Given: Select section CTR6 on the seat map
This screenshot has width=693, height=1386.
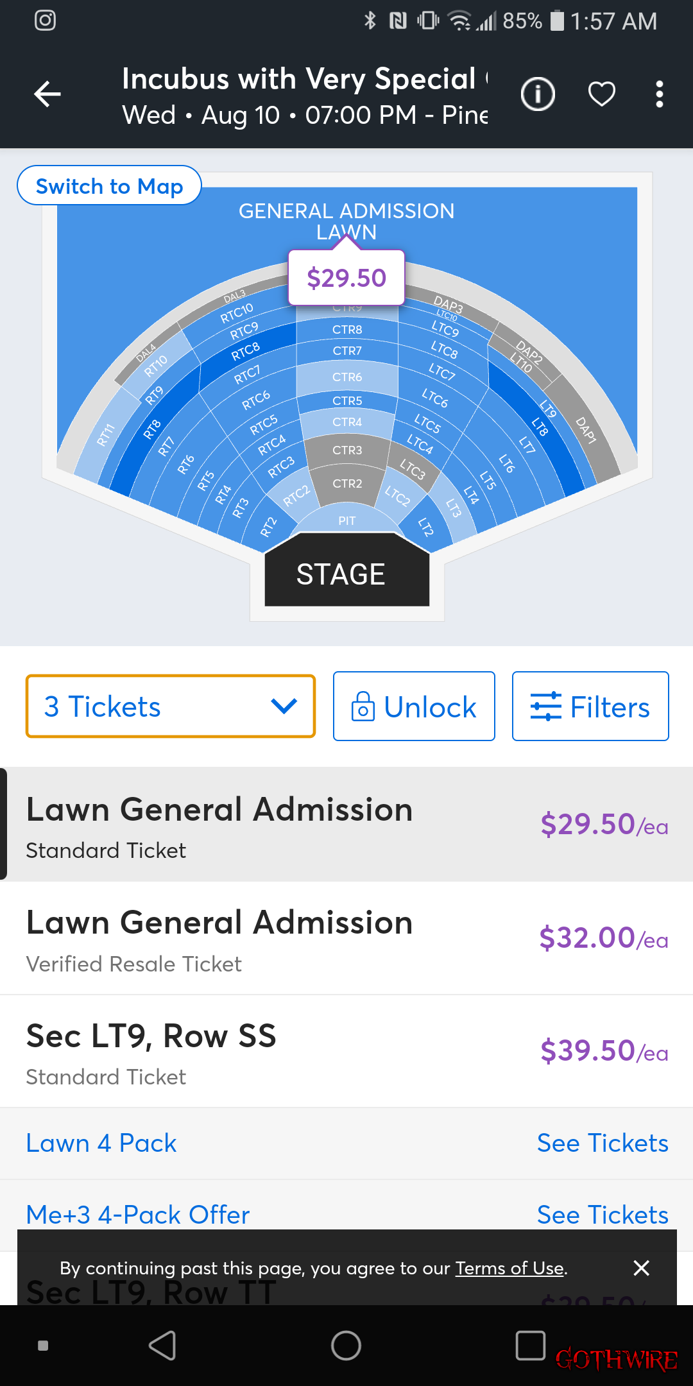Looking at the screenshot, I should pos(347,377).
